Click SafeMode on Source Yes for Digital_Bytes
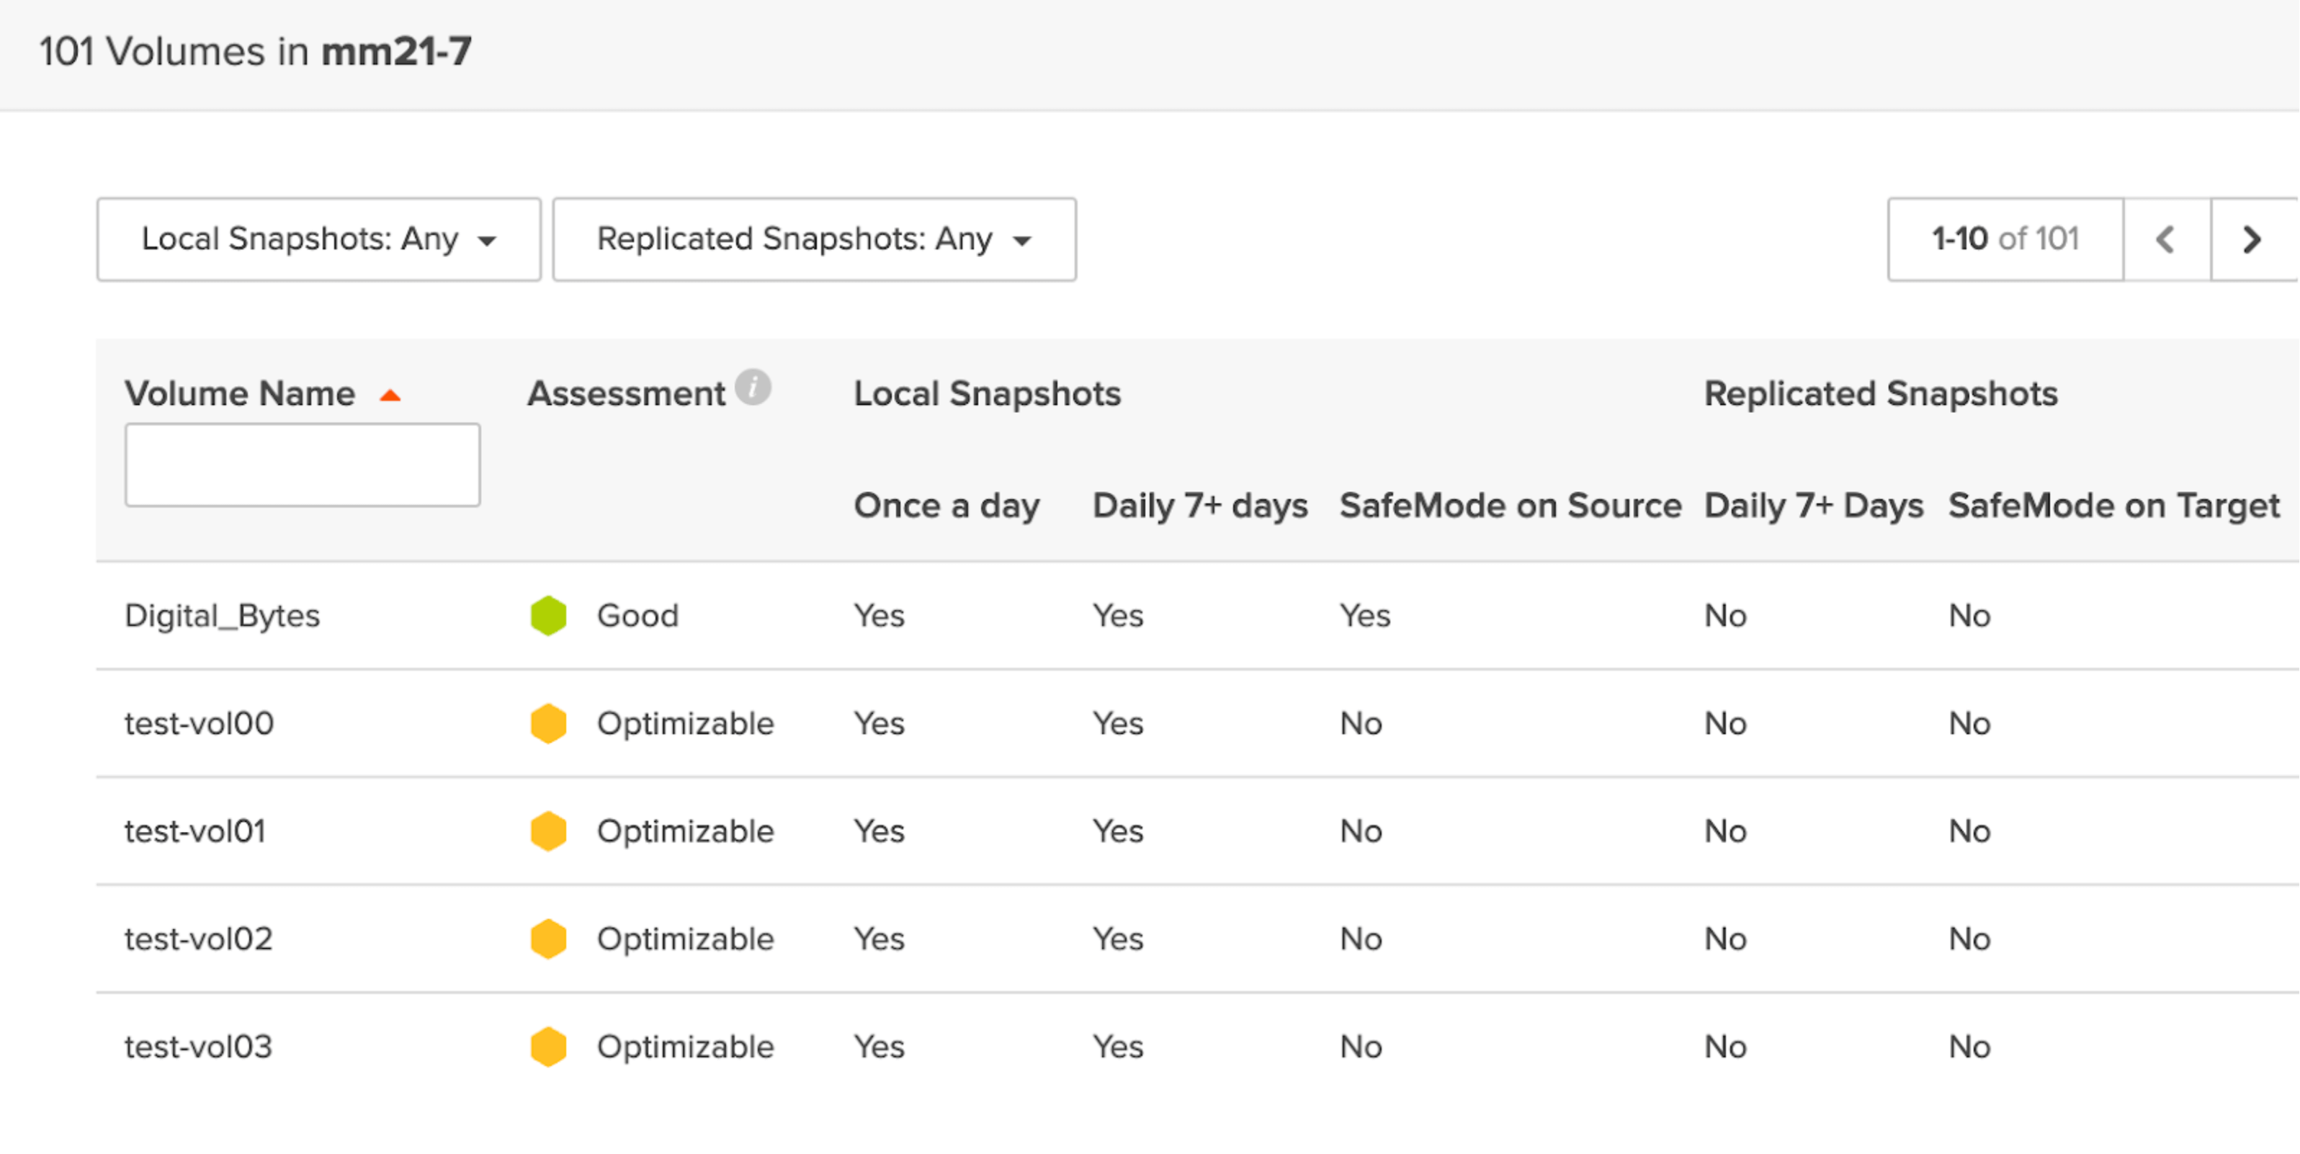2300x1154 pixels. 1364,617
